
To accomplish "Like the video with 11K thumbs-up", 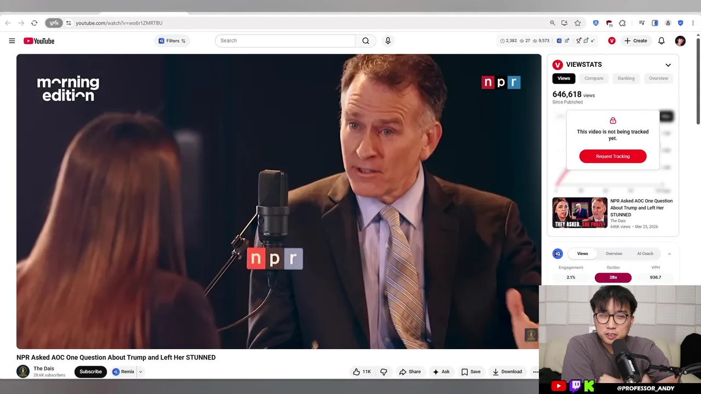I will point(361,372).
